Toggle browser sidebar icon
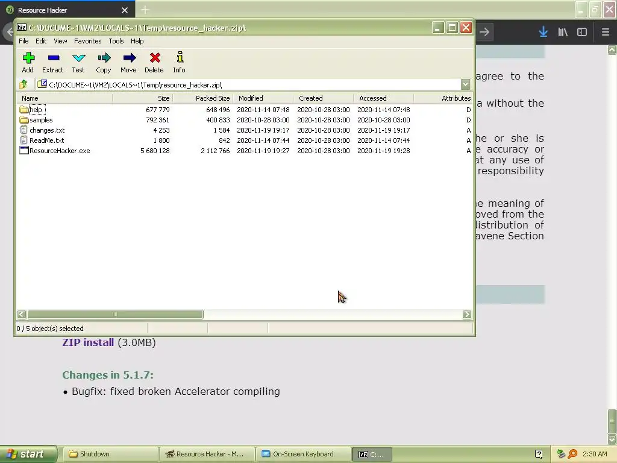The width and height of the screenshot is (617, 463). (582, 32)
